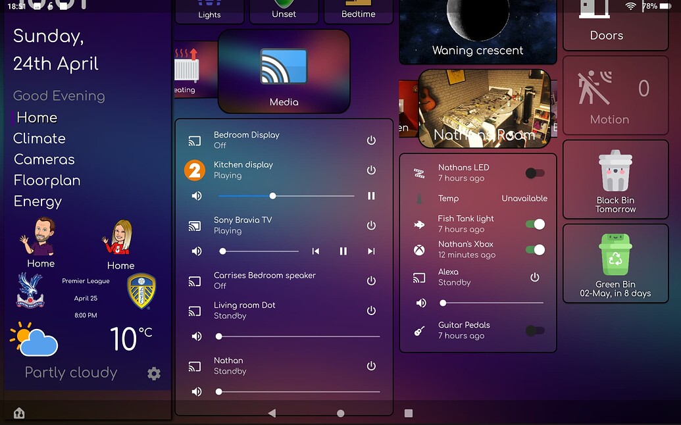Mute Living room Dot volume
Image resolution: width=681 pixels, height=425 pixels.
197,336
